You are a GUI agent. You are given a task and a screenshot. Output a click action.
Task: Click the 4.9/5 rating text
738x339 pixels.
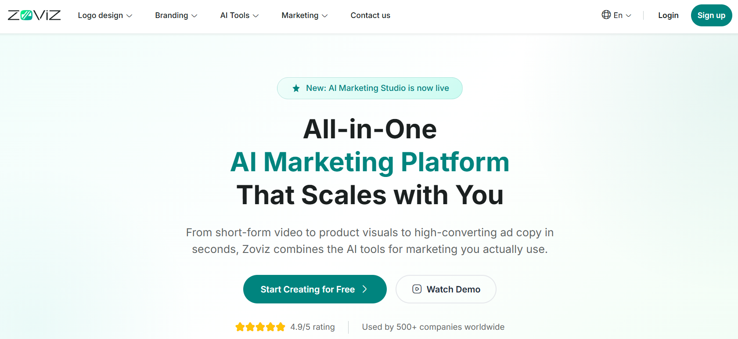(313, 327)
